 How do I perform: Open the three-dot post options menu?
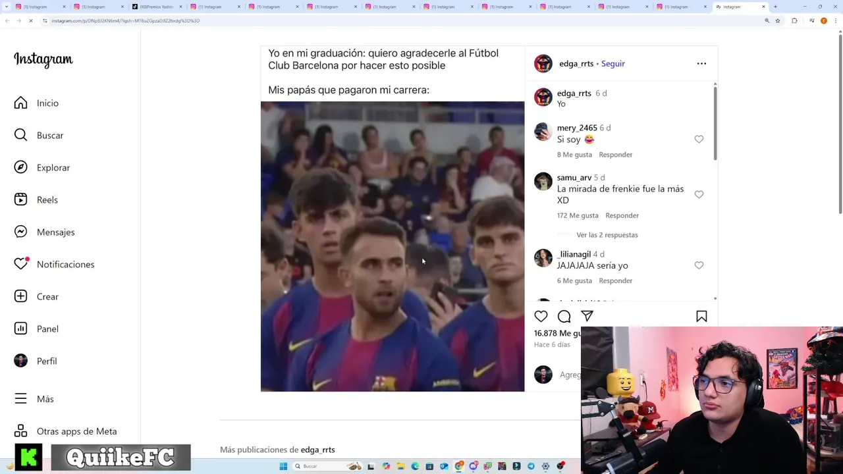point(701,64)
